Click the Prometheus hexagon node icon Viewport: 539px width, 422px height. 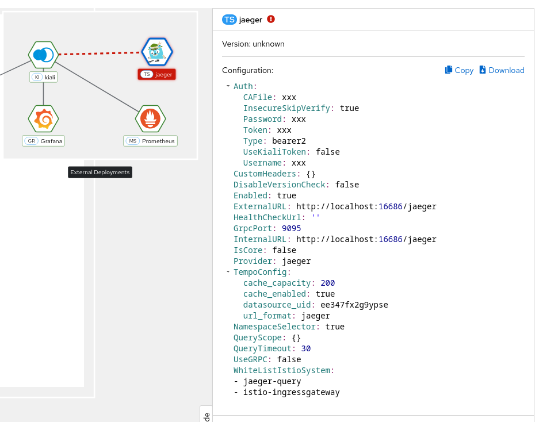[150, 119]
